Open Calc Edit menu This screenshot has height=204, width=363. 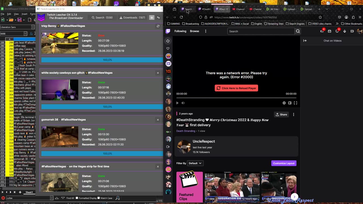tap(9, 14)
